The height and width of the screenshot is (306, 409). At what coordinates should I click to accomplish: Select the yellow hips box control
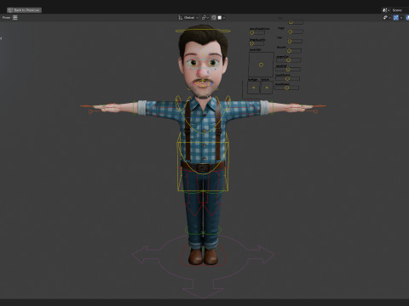tap(203, 166)
